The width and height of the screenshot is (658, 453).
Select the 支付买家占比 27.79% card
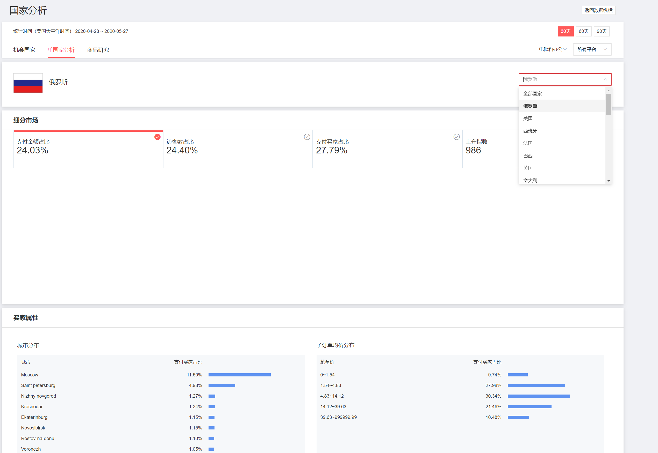[387, 149]
